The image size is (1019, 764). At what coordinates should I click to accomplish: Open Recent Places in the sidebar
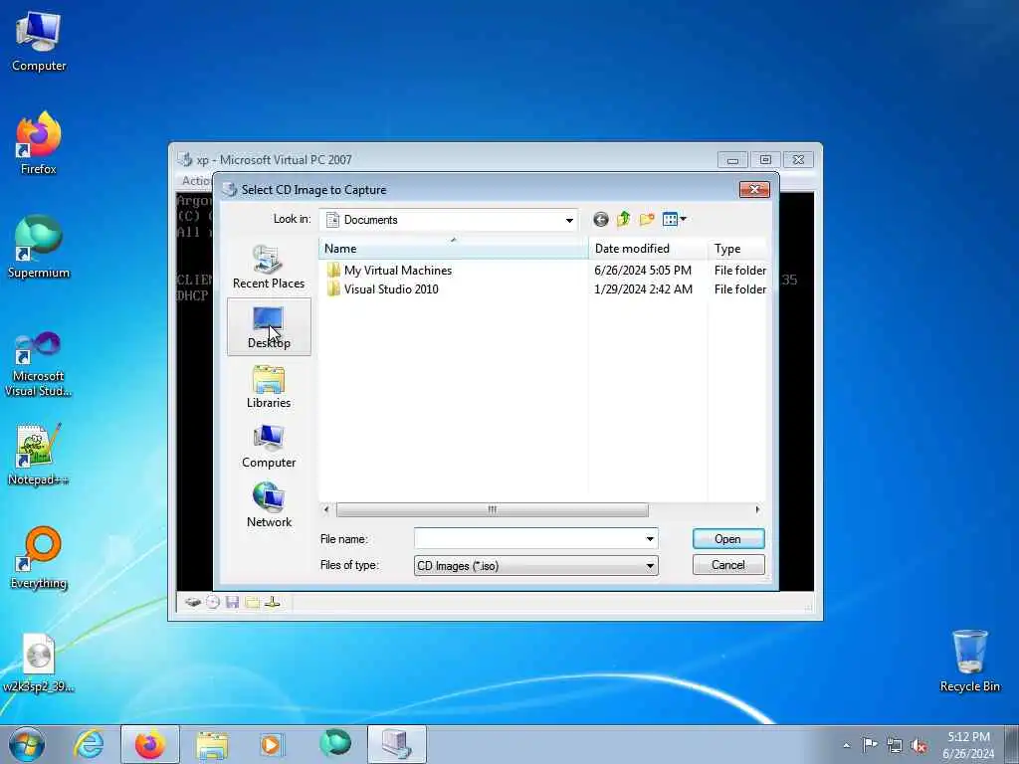[x=269, y=267]
